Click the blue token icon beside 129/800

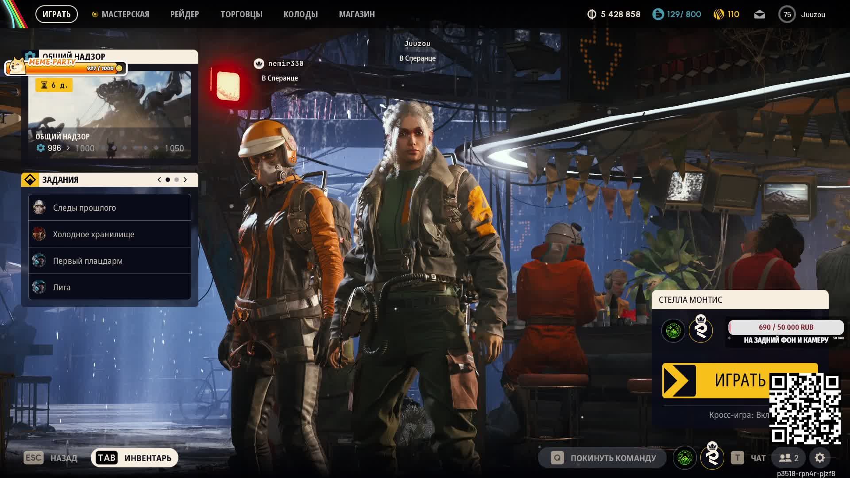coord(658,15)
